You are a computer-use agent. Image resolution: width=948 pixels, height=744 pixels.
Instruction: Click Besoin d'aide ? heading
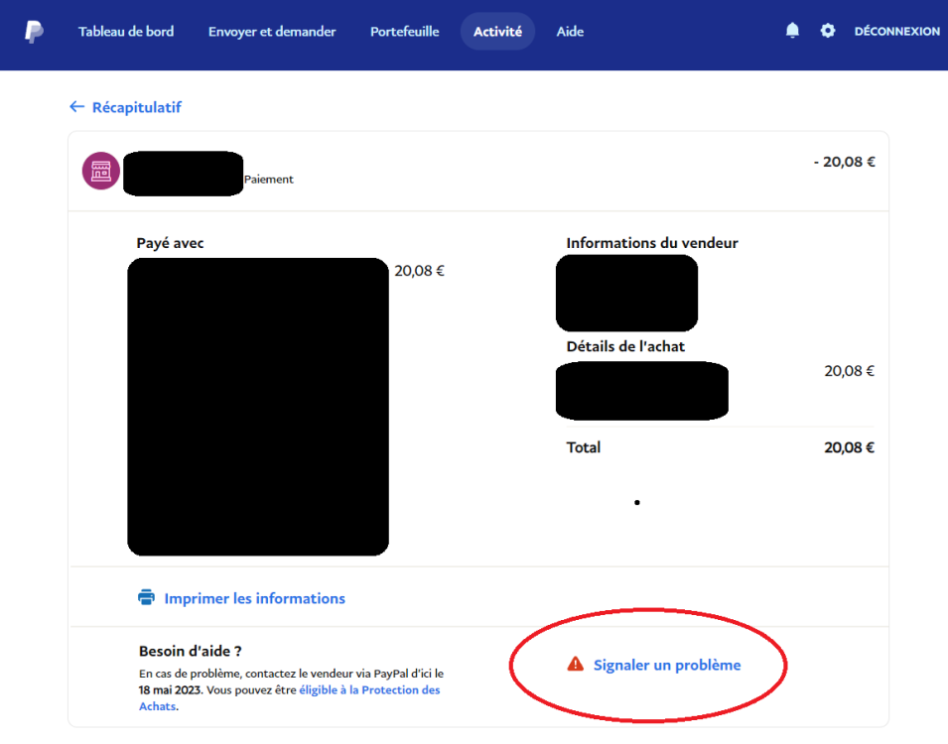coord(191,651)
